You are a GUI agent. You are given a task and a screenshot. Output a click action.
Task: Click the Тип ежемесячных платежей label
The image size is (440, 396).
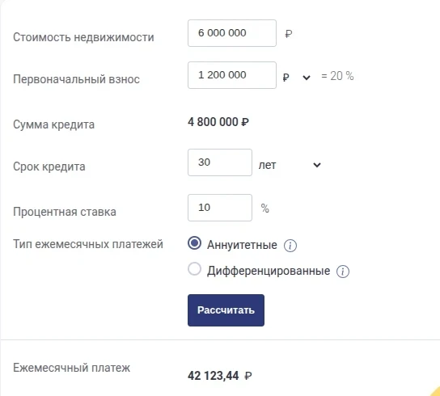coord(88,244)
